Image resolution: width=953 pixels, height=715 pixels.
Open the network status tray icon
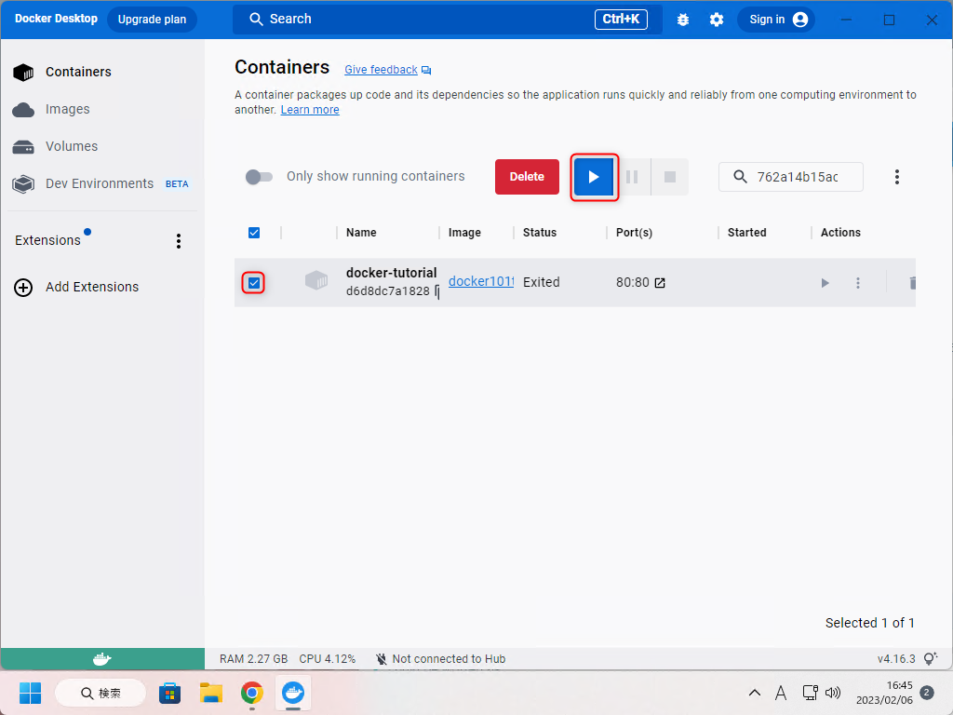[x=811, y=693]
